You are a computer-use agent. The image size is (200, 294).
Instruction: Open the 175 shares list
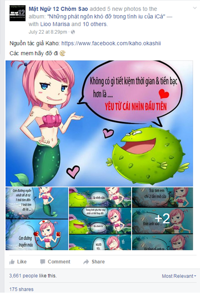[22, 289]
